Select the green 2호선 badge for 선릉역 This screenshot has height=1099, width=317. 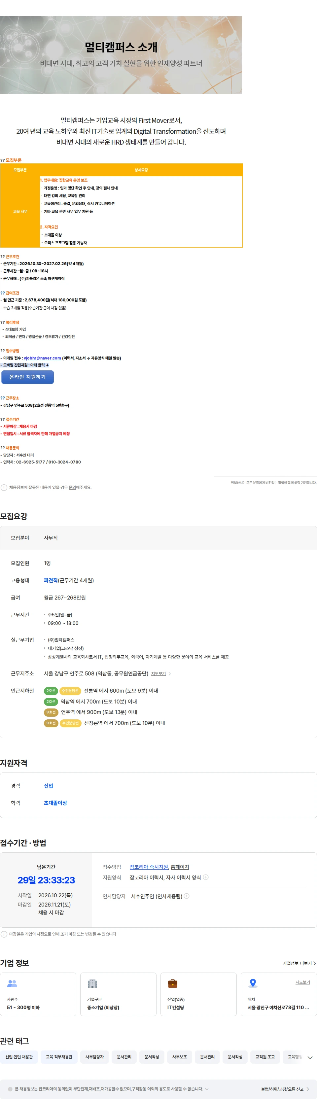point(51,691)
